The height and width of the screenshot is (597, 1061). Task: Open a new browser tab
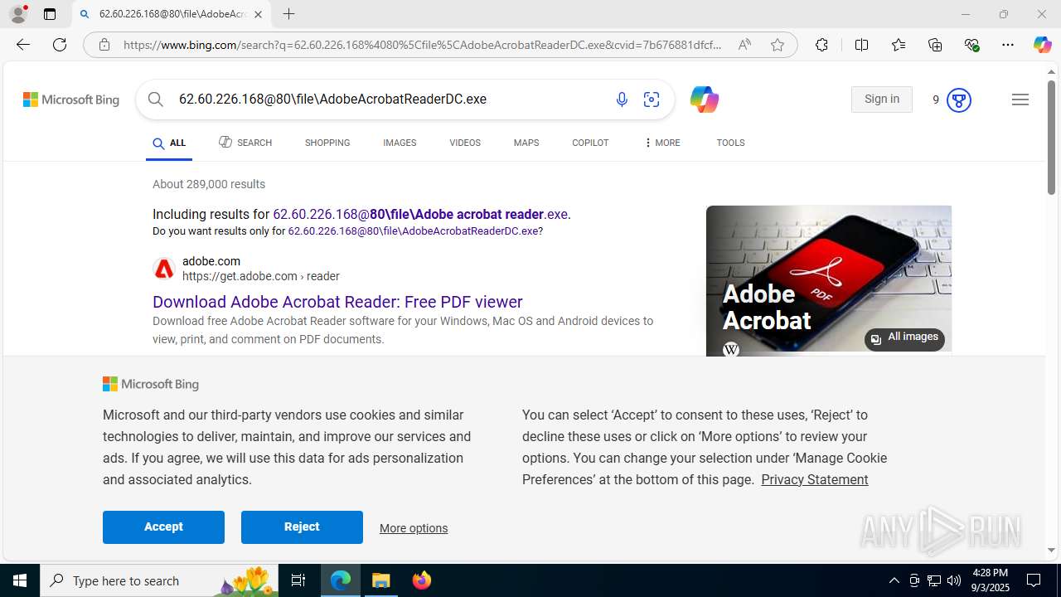[288, 14]
